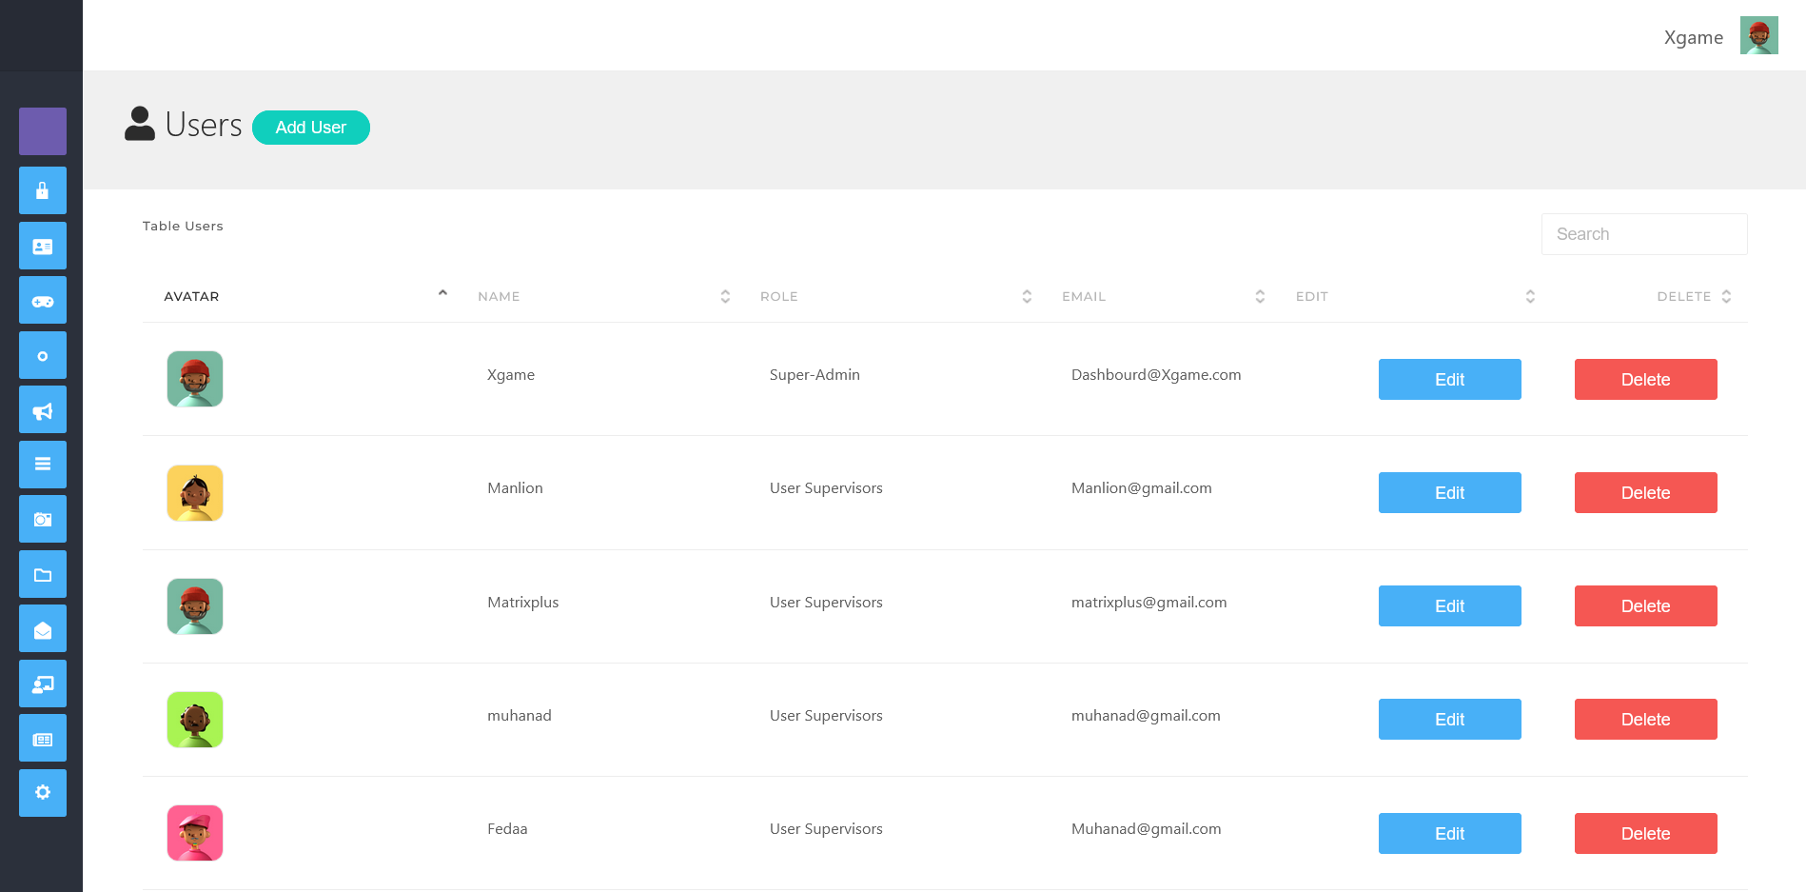Image resolution: width=1806 pixels, height=892 pixels.
Task: Click inside the Search field
Action: click(1644, 233)
